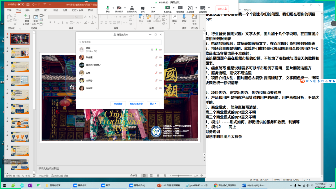Save the presentation via title bar icon

(x=28, y=5)
